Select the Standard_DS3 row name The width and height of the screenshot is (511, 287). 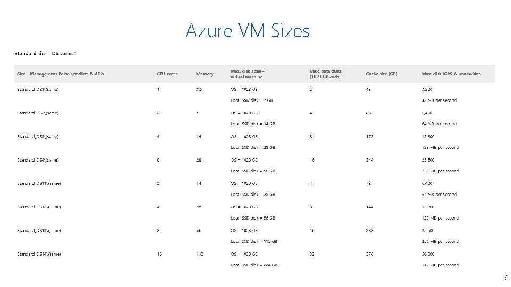(38, 137)
